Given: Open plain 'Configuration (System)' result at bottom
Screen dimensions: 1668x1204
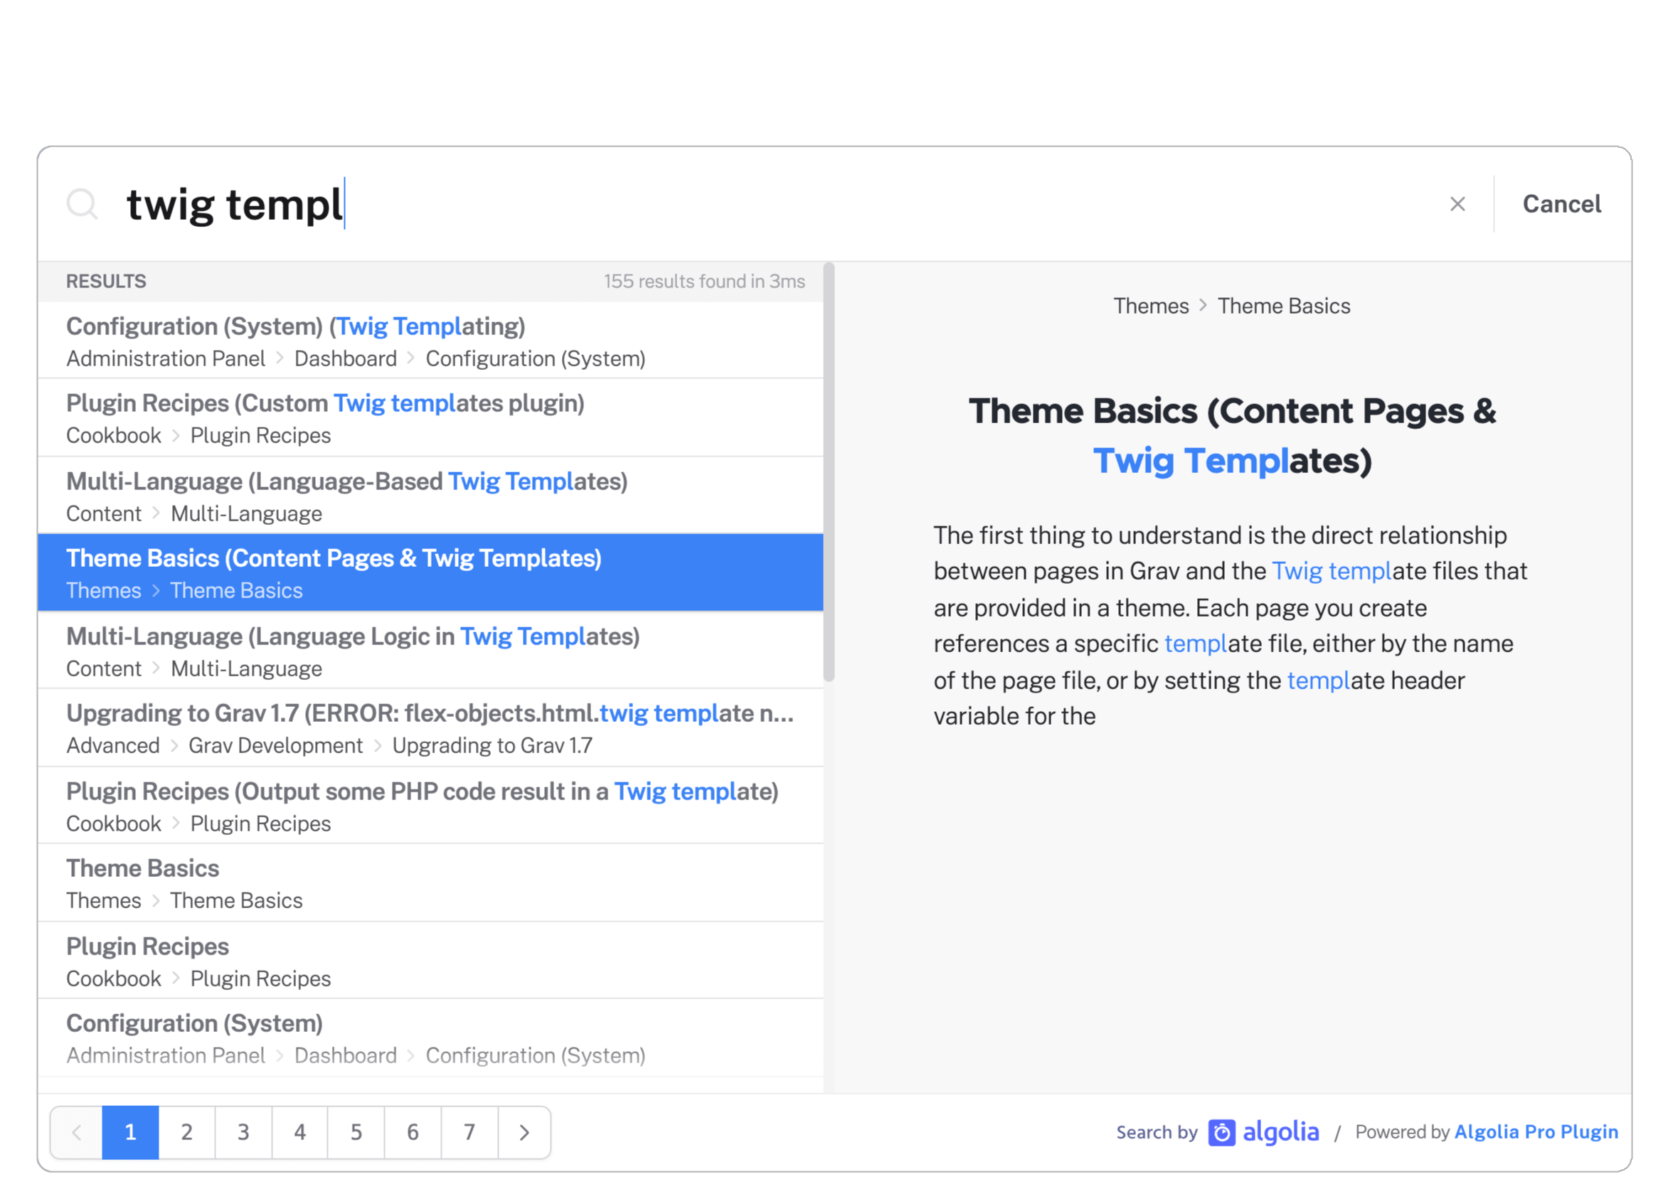Looking at the screenshot, I should click(x=430, y=1038).
